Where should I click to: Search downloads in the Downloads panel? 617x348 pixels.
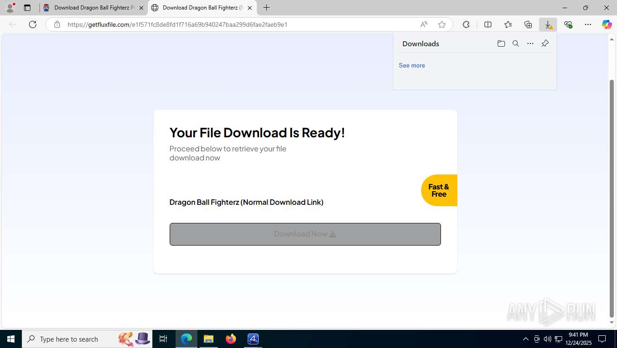[516, 43]
